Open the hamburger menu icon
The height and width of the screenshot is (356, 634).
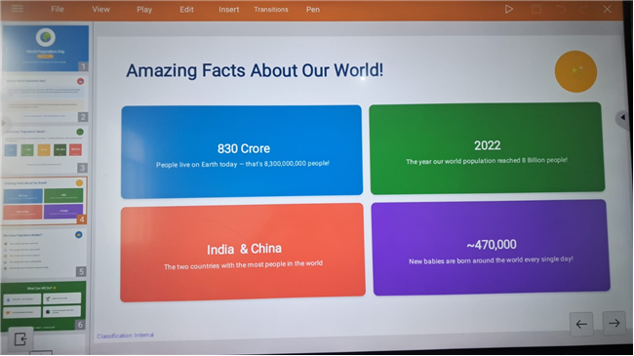coord(17,8)
